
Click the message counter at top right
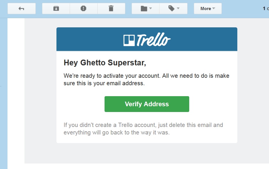point(265,9)
